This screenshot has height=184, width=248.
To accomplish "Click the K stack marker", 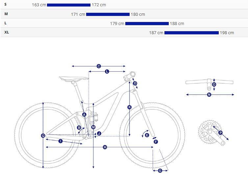I will (130, 107).
